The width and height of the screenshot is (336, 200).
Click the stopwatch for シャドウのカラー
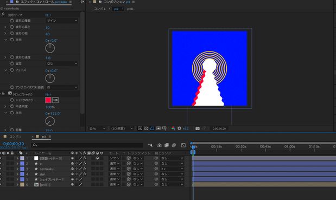pos(12,100)
